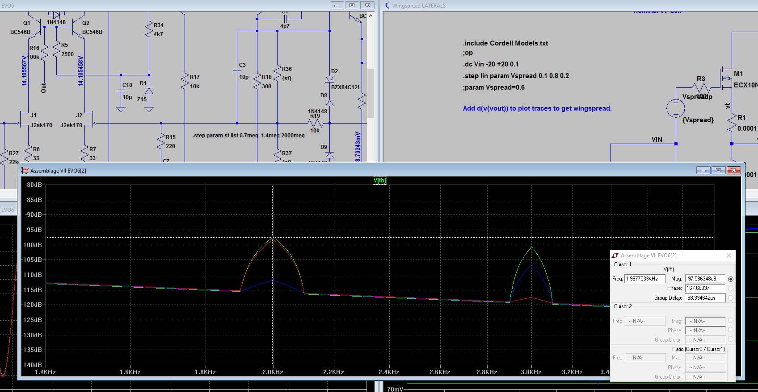This screenshot has width=758, height=392.
Task: Minimize the Assemblage VII EVO6 plot window
Action: pyautogui.click(x=703, y=170)
